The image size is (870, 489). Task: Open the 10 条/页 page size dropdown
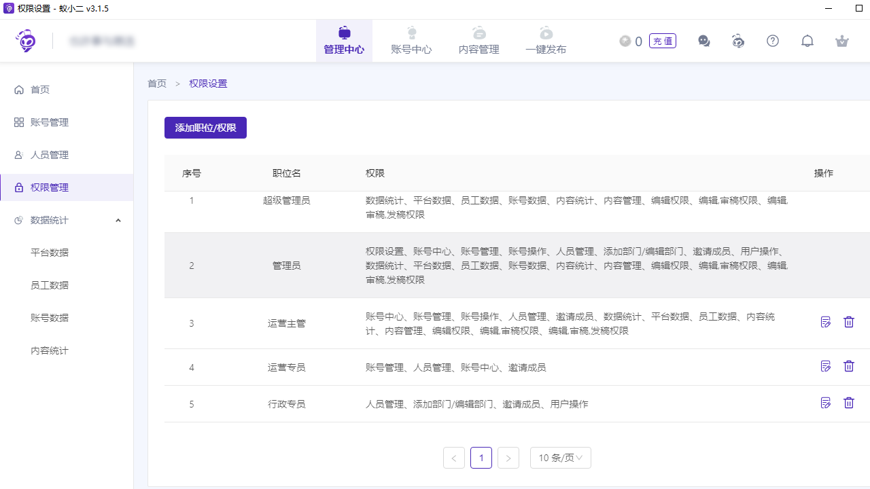click(x=561, y=458)
